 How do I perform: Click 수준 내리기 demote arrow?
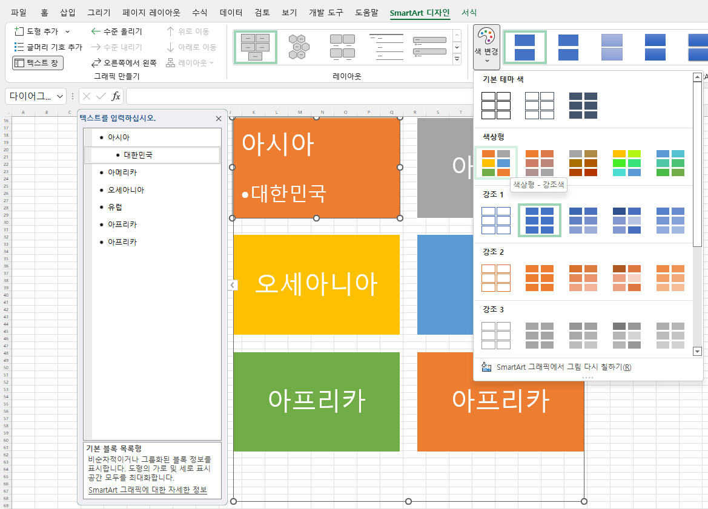95,47
